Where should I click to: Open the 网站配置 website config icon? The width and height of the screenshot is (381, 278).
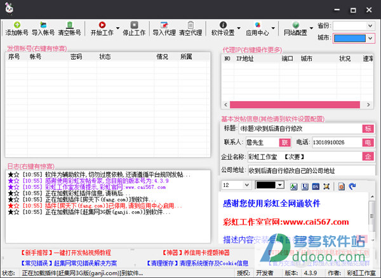point(295,25)
